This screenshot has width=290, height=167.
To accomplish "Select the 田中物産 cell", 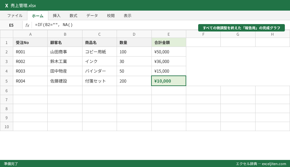I will tap(65, 71).
